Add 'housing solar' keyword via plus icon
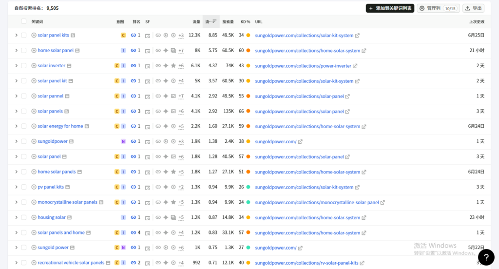Image resolution: width=499 pixels, height=269 pixels. click(x=34, y=217)
